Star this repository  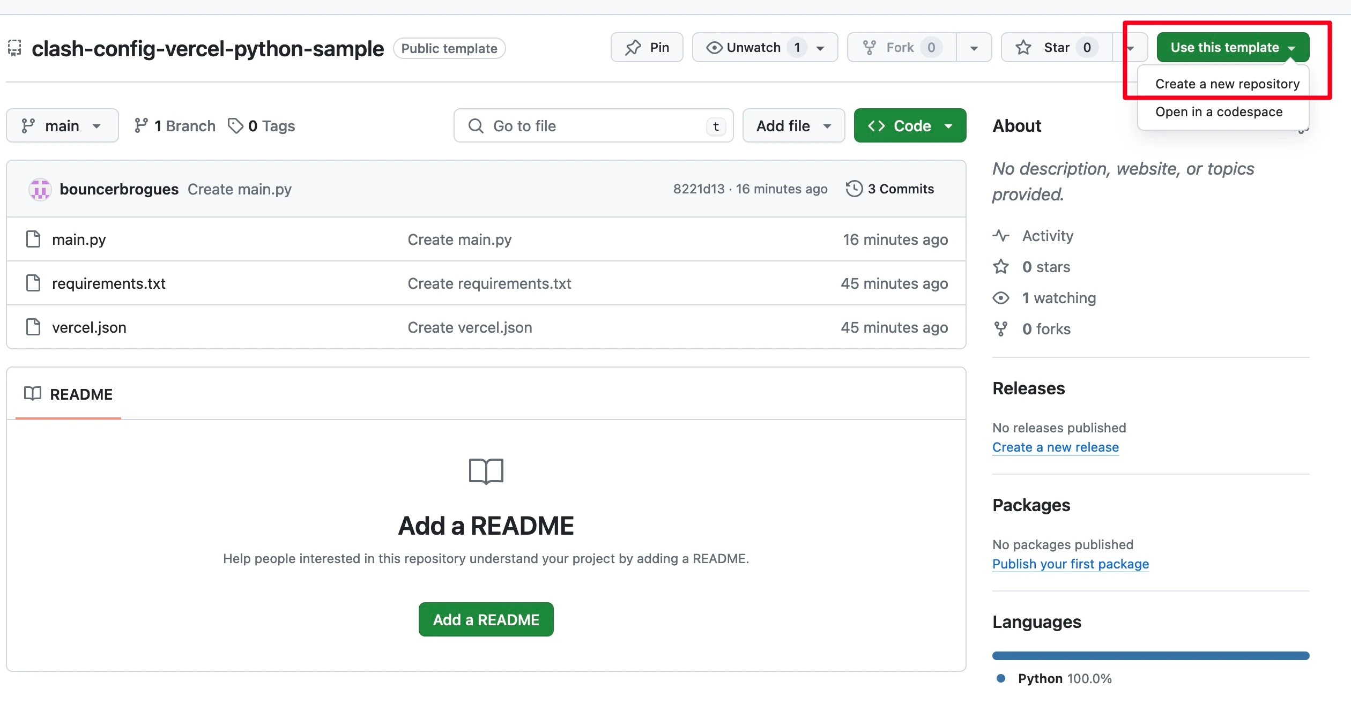1056,48
